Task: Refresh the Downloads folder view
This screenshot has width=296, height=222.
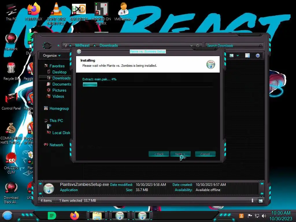Action: pyautogui.click(x=198, y=45)
